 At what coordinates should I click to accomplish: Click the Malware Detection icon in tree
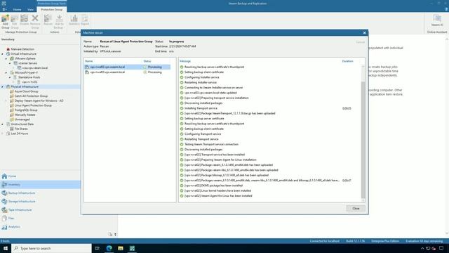coord(8,49)
